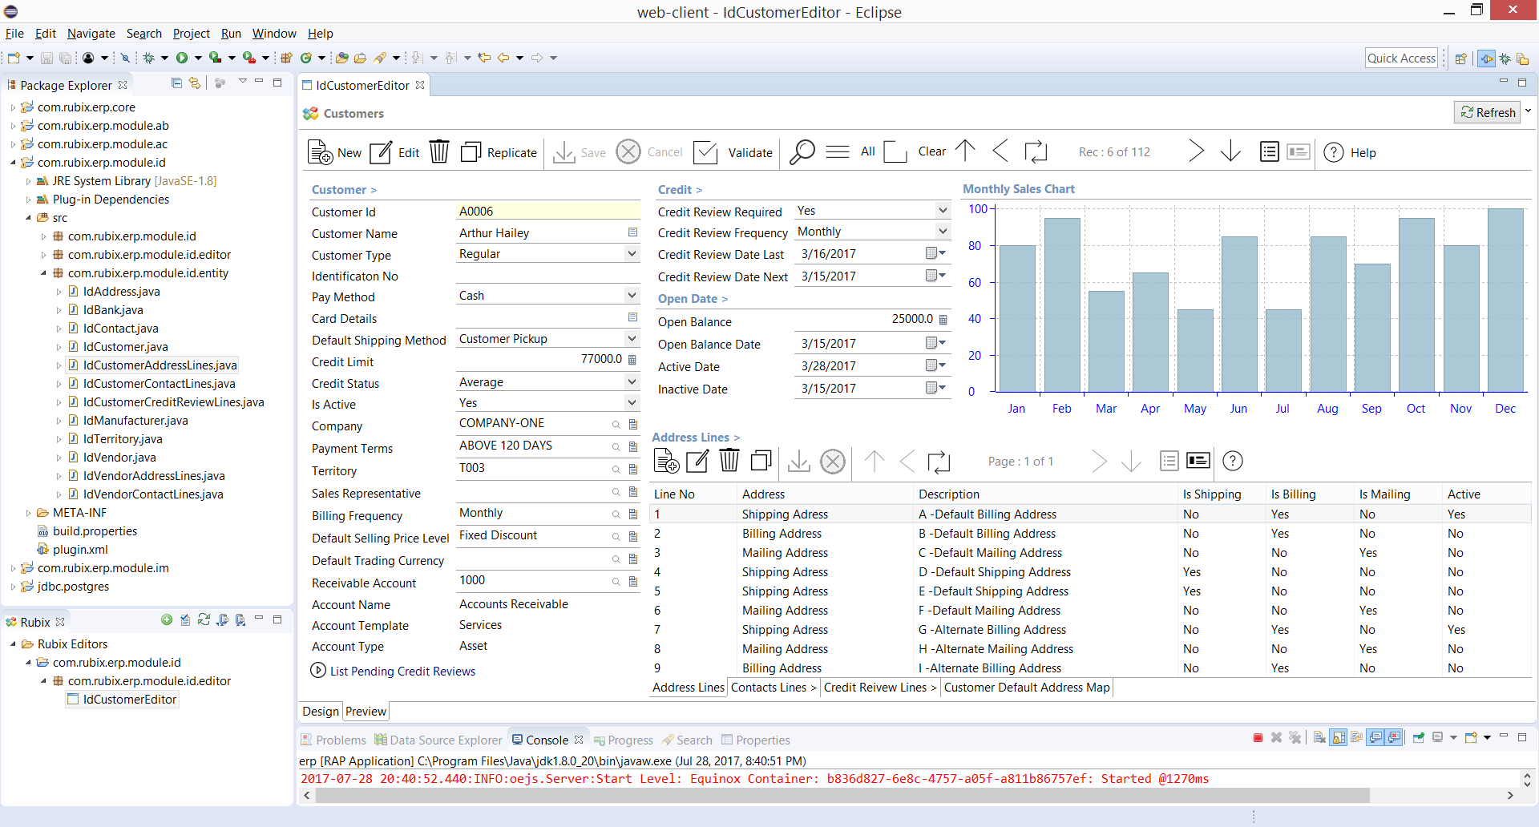
Task: Open Credit Limit calculator icon
Action: pos(632,360)
